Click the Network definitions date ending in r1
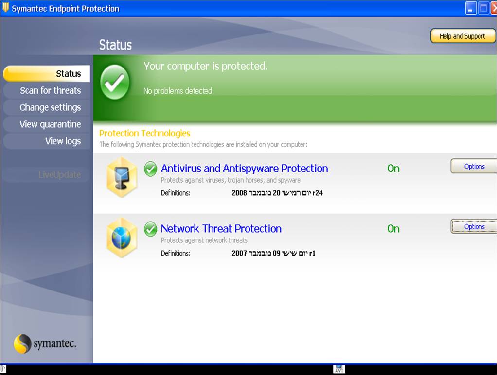This screenshot has height=375, width=497. click(x=273, y=253)
